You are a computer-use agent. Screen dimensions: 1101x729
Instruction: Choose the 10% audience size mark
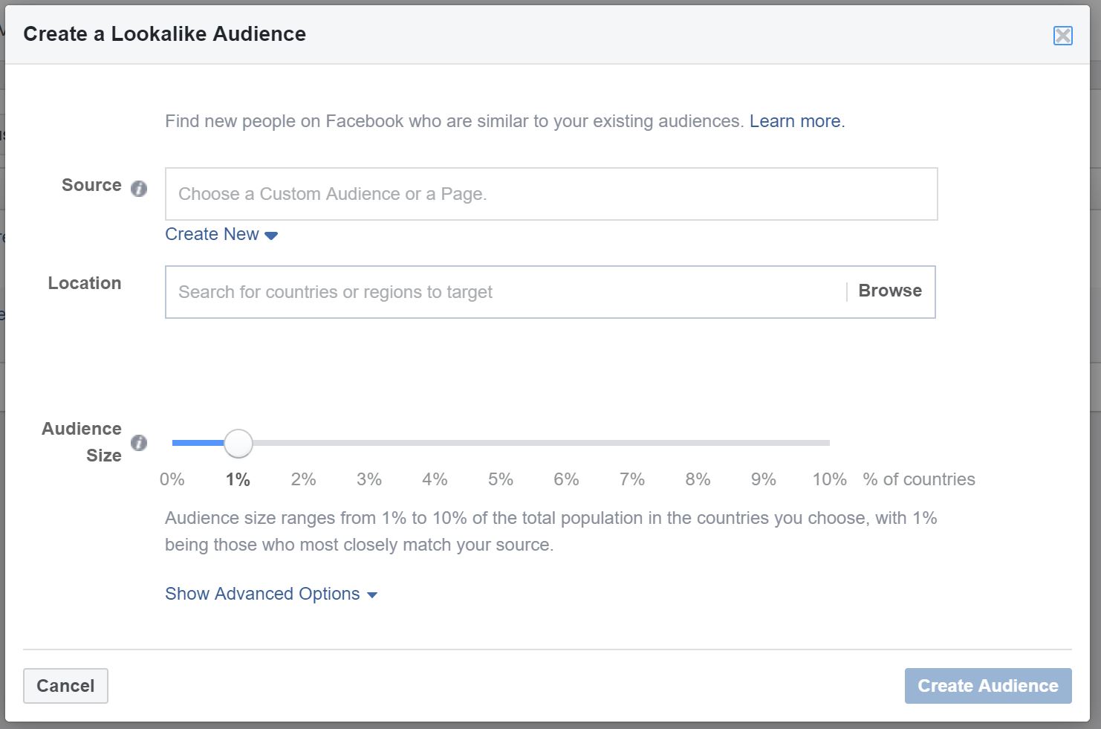(829, 479)
